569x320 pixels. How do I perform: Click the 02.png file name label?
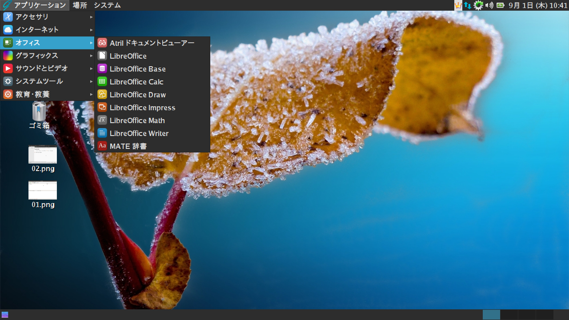[x=43, y=169]
